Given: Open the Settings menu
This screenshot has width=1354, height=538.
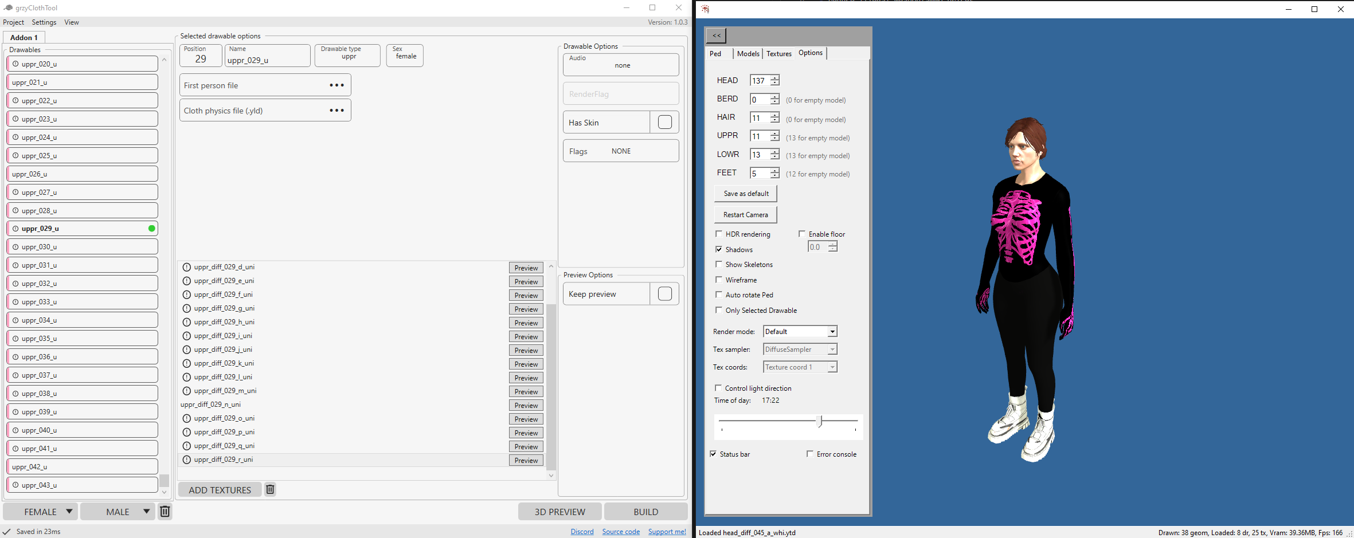Looking at the screenshot, I should 44,22.
